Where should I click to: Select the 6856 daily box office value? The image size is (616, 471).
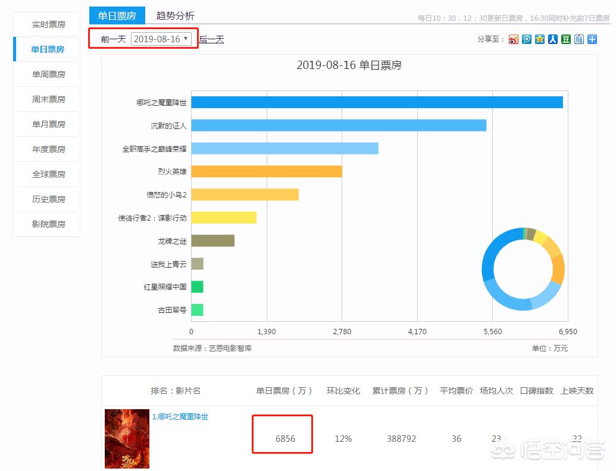pos(285,439)
